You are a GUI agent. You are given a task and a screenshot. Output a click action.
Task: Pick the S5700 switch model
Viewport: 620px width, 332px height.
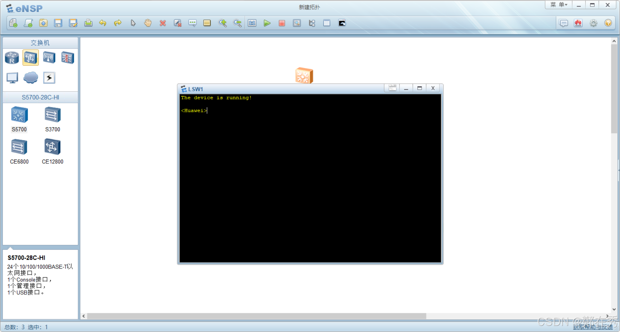19,119
